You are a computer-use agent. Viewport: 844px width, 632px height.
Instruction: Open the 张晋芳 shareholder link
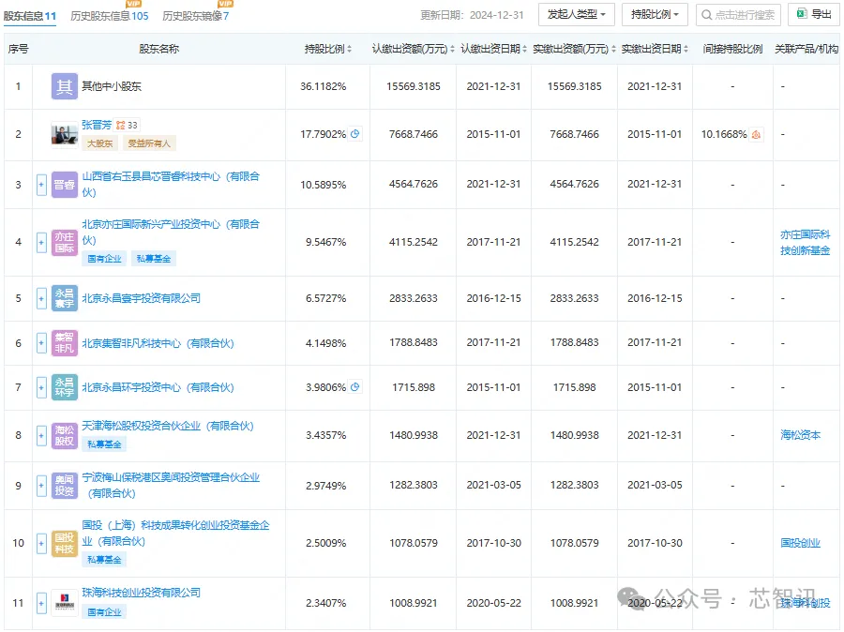pos(97,125)
